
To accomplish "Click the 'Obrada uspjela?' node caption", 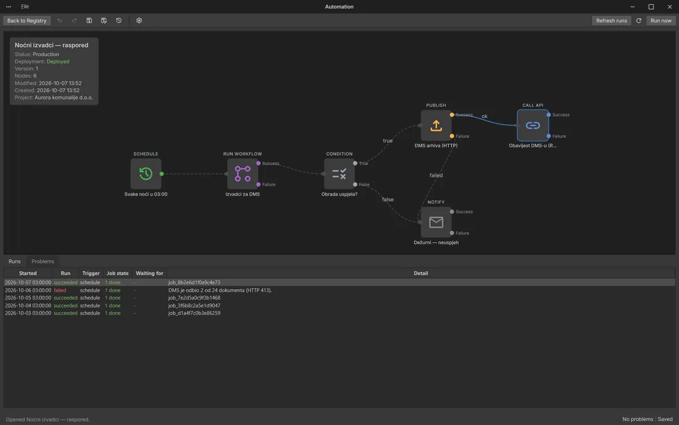I will point(339,194).
